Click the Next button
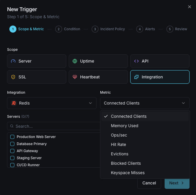This screenshot has height=195, width=196. pyautogui.click(x=177, y=183)
